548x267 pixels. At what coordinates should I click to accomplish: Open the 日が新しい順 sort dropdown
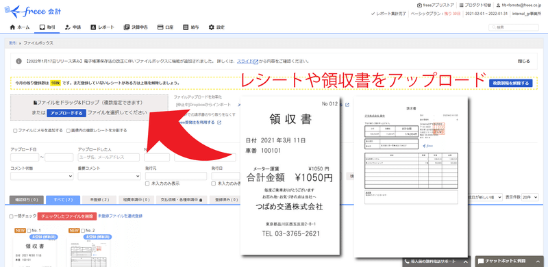(485, 197)
